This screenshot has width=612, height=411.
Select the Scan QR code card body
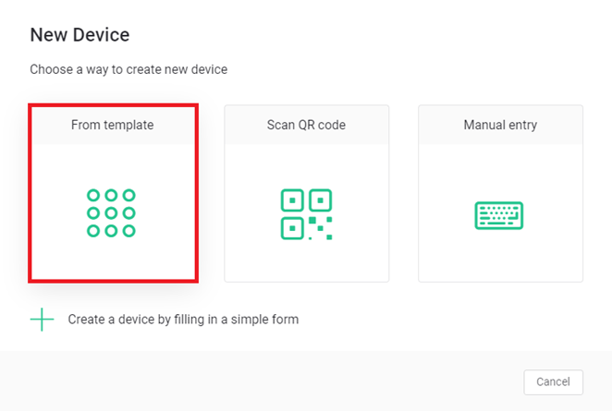pyautogui.click(x=306, y=213)
